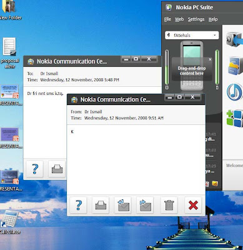
Task: Open the Music note icon in PC Suite
Action: (235, 92)
